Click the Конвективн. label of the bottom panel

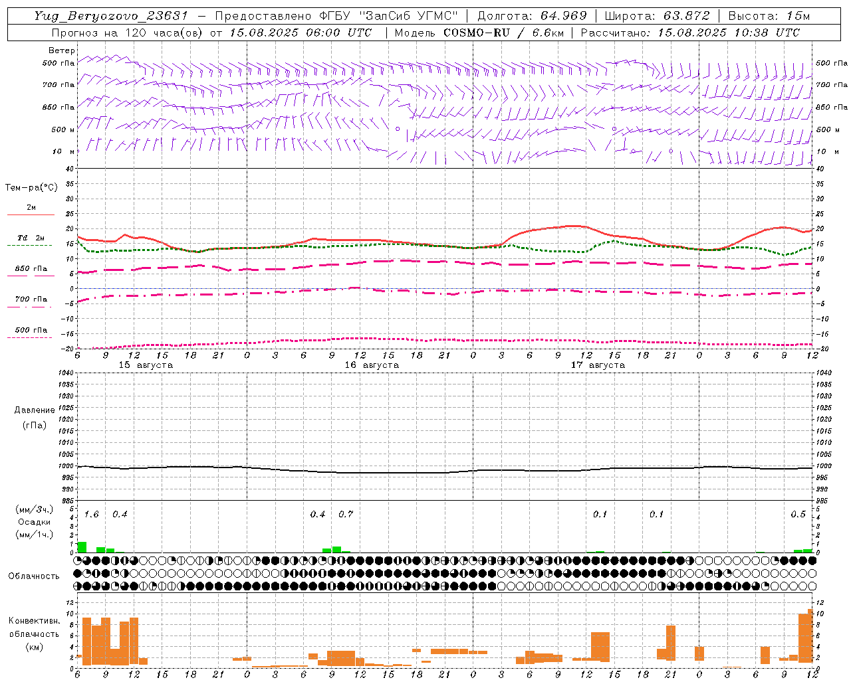click(35, 621)
